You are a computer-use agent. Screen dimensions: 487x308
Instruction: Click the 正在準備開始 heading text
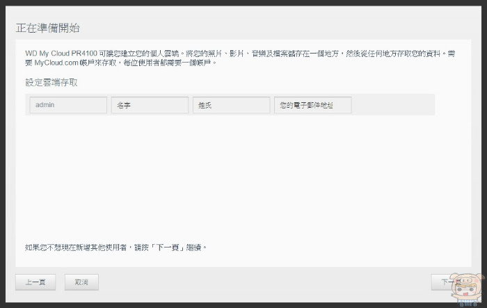point(48,28)
